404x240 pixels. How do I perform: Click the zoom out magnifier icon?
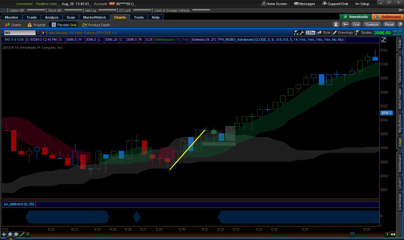[x=16, y=234]
